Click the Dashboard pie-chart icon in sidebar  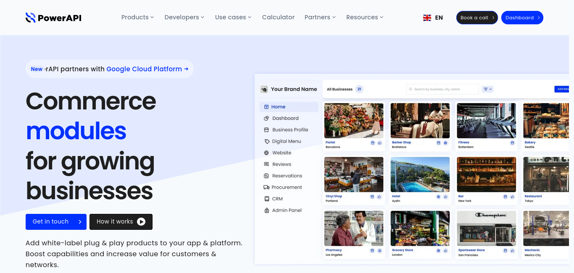click(266, 118)
